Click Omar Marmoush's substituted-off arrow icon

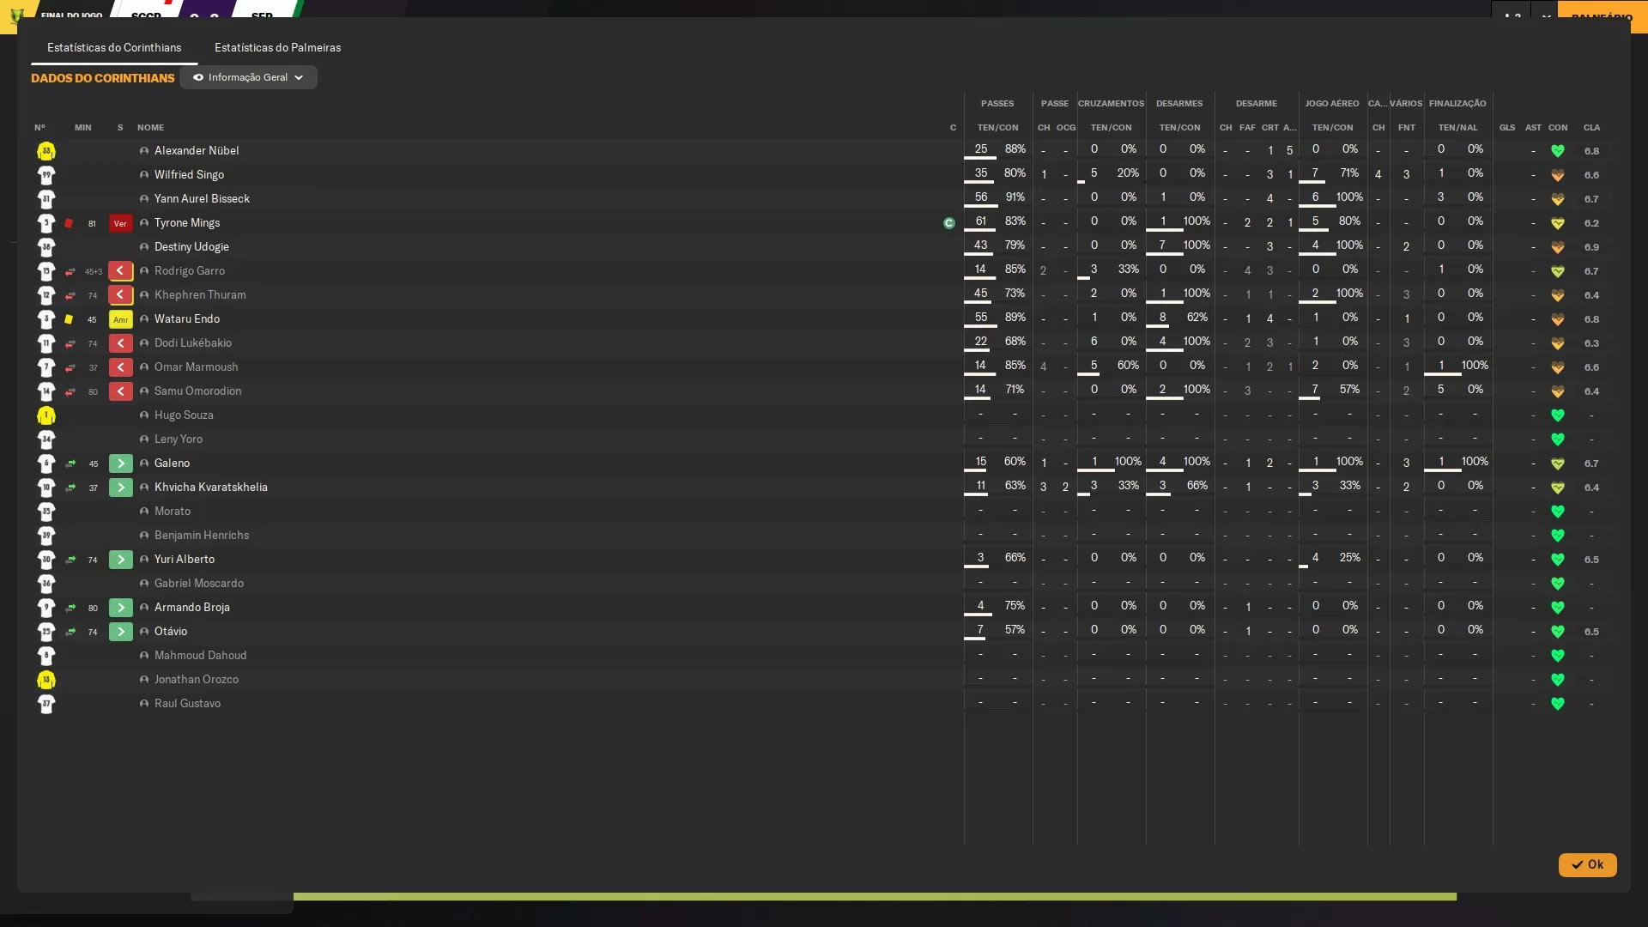click(120, 367)
